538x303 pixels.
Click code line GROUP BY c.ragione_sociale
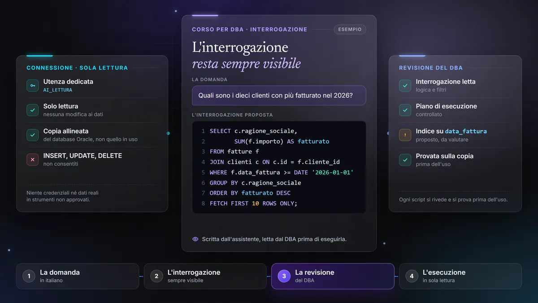click(x=255, y=183)
